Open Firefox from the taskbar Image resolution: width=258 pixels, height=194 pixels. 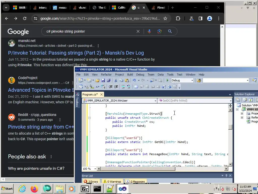(x=34, y=189)
